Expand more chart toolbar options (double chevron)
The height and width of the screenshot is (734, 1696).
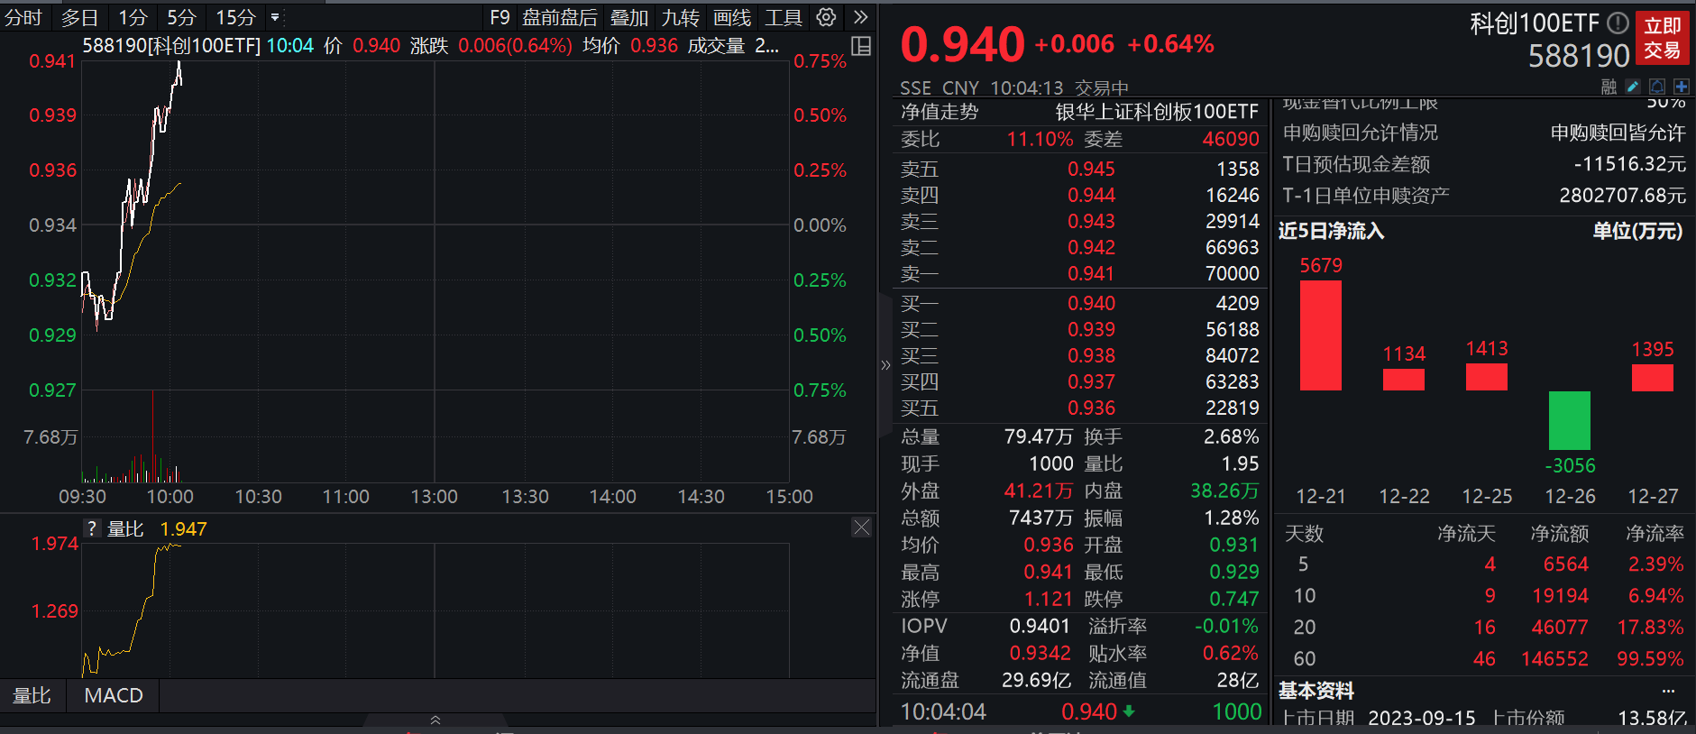(860, 17)
